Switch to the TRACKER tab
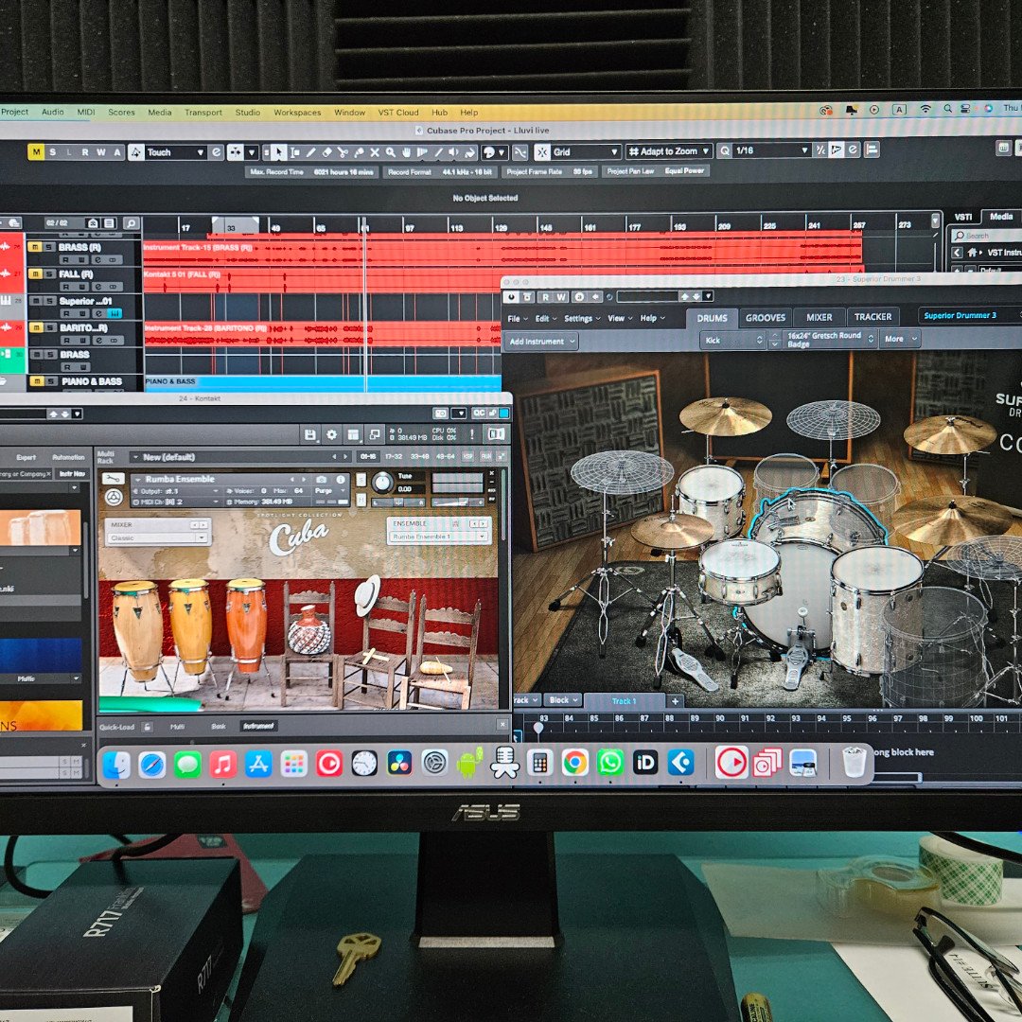Image resolution: width=1022 pixels, height=1022 pixels. [x=872, y=317]
